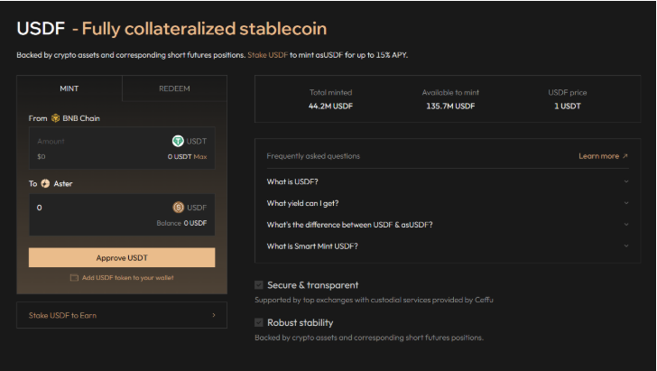Click the Secure & transparent checkmark icon
Viewport: 657px width, 371px height.
coord(260,285)
